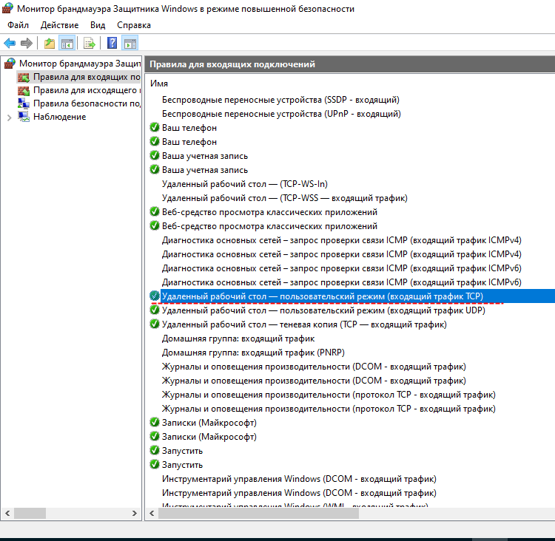
Task: Click green check icon beside теневая копия rule
Action: click(155, 324)
